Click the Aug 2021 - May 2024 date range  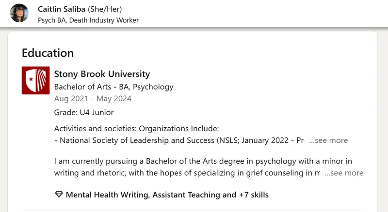point(93,99)
